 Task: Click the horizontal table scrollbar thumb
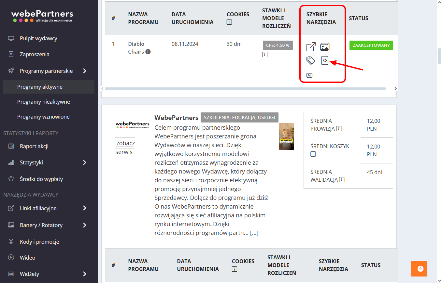click(x=245, y=88)
